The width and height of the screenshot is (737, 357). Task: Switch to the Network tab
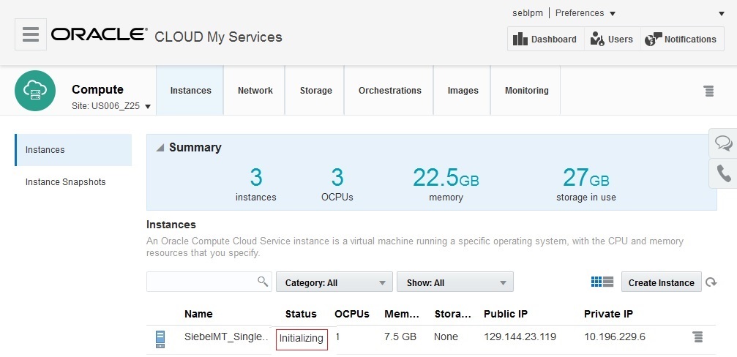[255, 91]
